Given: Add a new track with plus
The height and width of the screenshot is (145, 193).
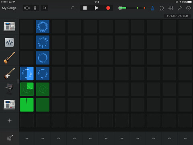Looking at the screenshot, I should coord(9,120).
